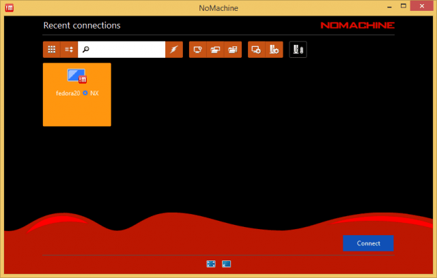Close the NoMachine window

pyautogui.click(x=422, y=6)
